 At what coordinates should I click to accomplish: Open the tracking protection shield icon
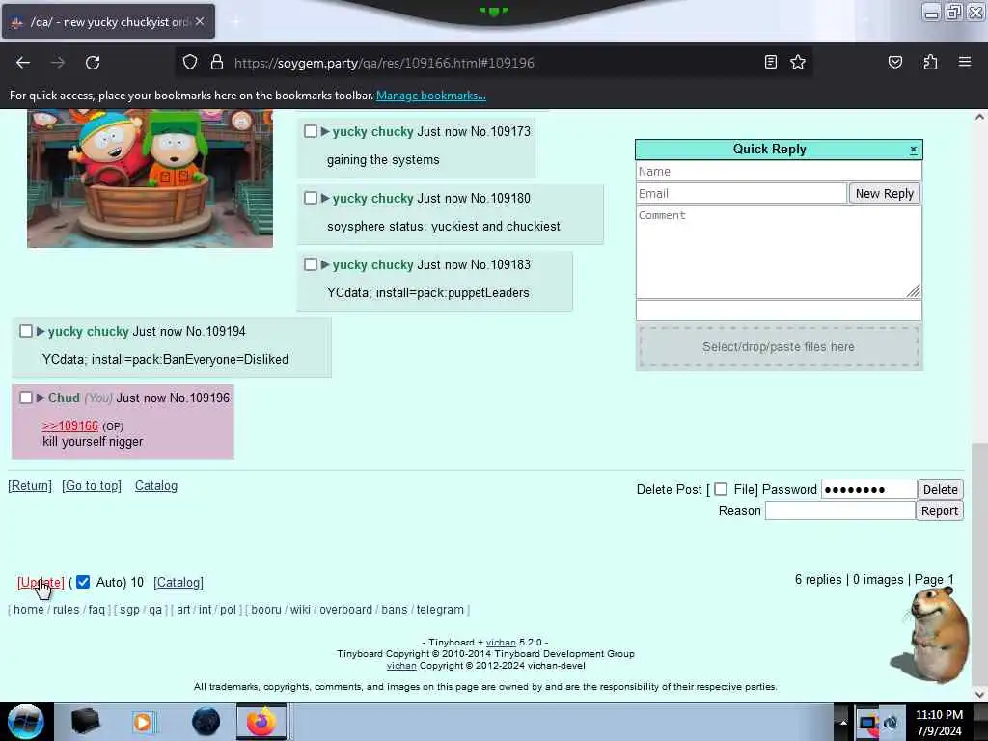(x=190, y=63)
